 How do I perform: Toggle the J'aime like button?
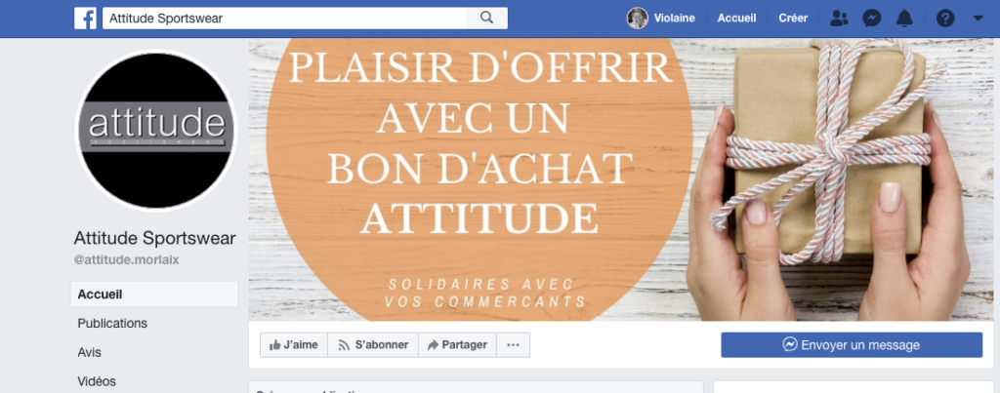pyautogui.click(x=293, y=345)
